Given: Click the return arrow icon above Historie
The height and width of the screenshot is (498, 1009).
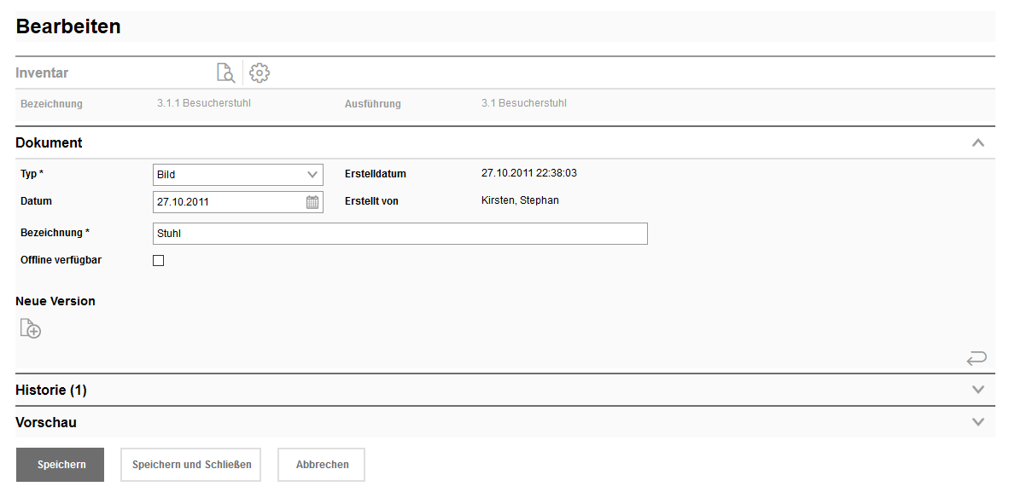Looking at the screenshot, I should 977,358.
